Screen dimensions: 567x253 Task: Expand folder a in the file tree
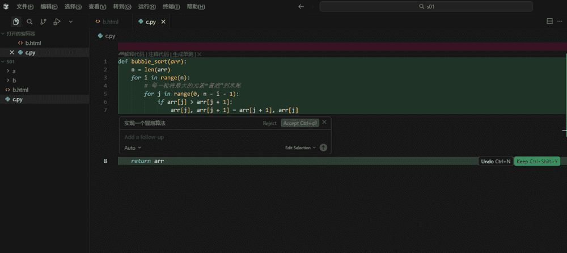tap(14, 71)
